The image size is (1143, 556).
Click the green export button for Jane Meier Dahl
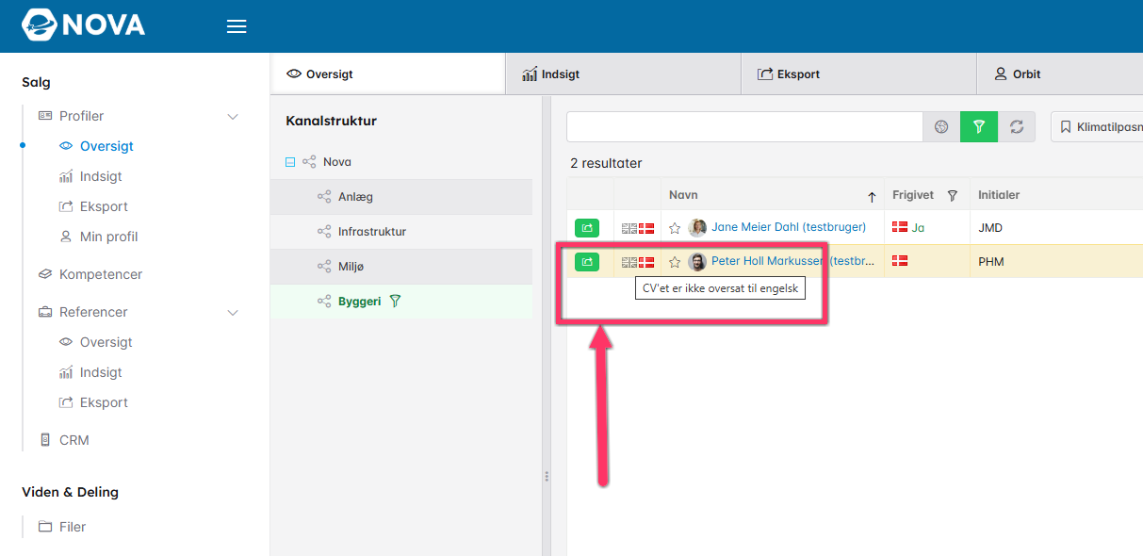[x=587, y=227]
